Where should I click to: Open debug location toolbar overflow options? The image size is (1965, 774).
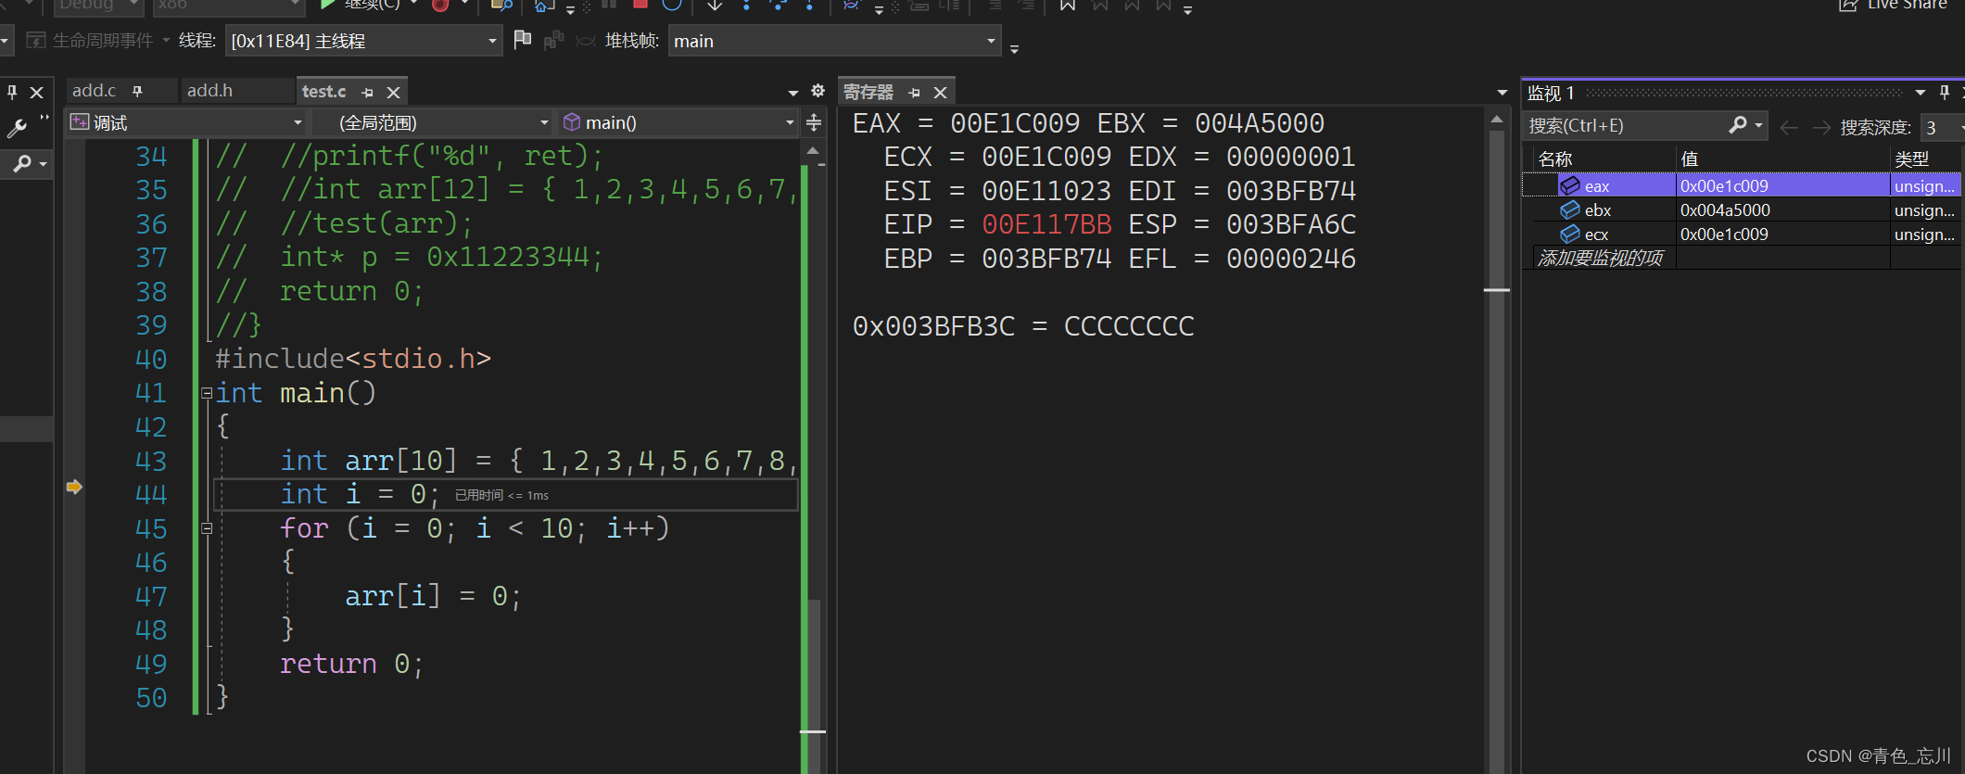(1014, 48)
